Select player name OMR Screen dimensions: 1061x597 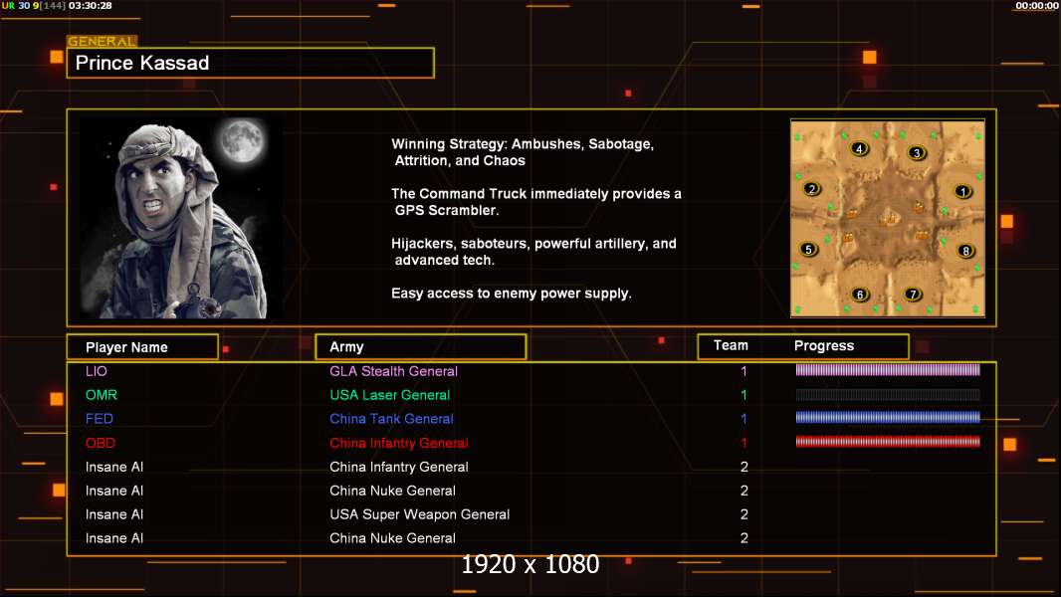click(x=102, y=395)
